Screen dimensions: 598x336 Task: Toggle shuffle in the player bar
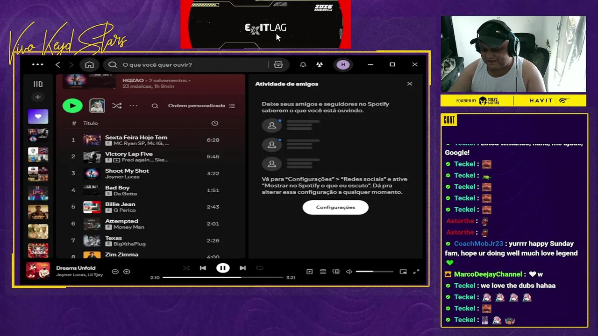[186, 268]
